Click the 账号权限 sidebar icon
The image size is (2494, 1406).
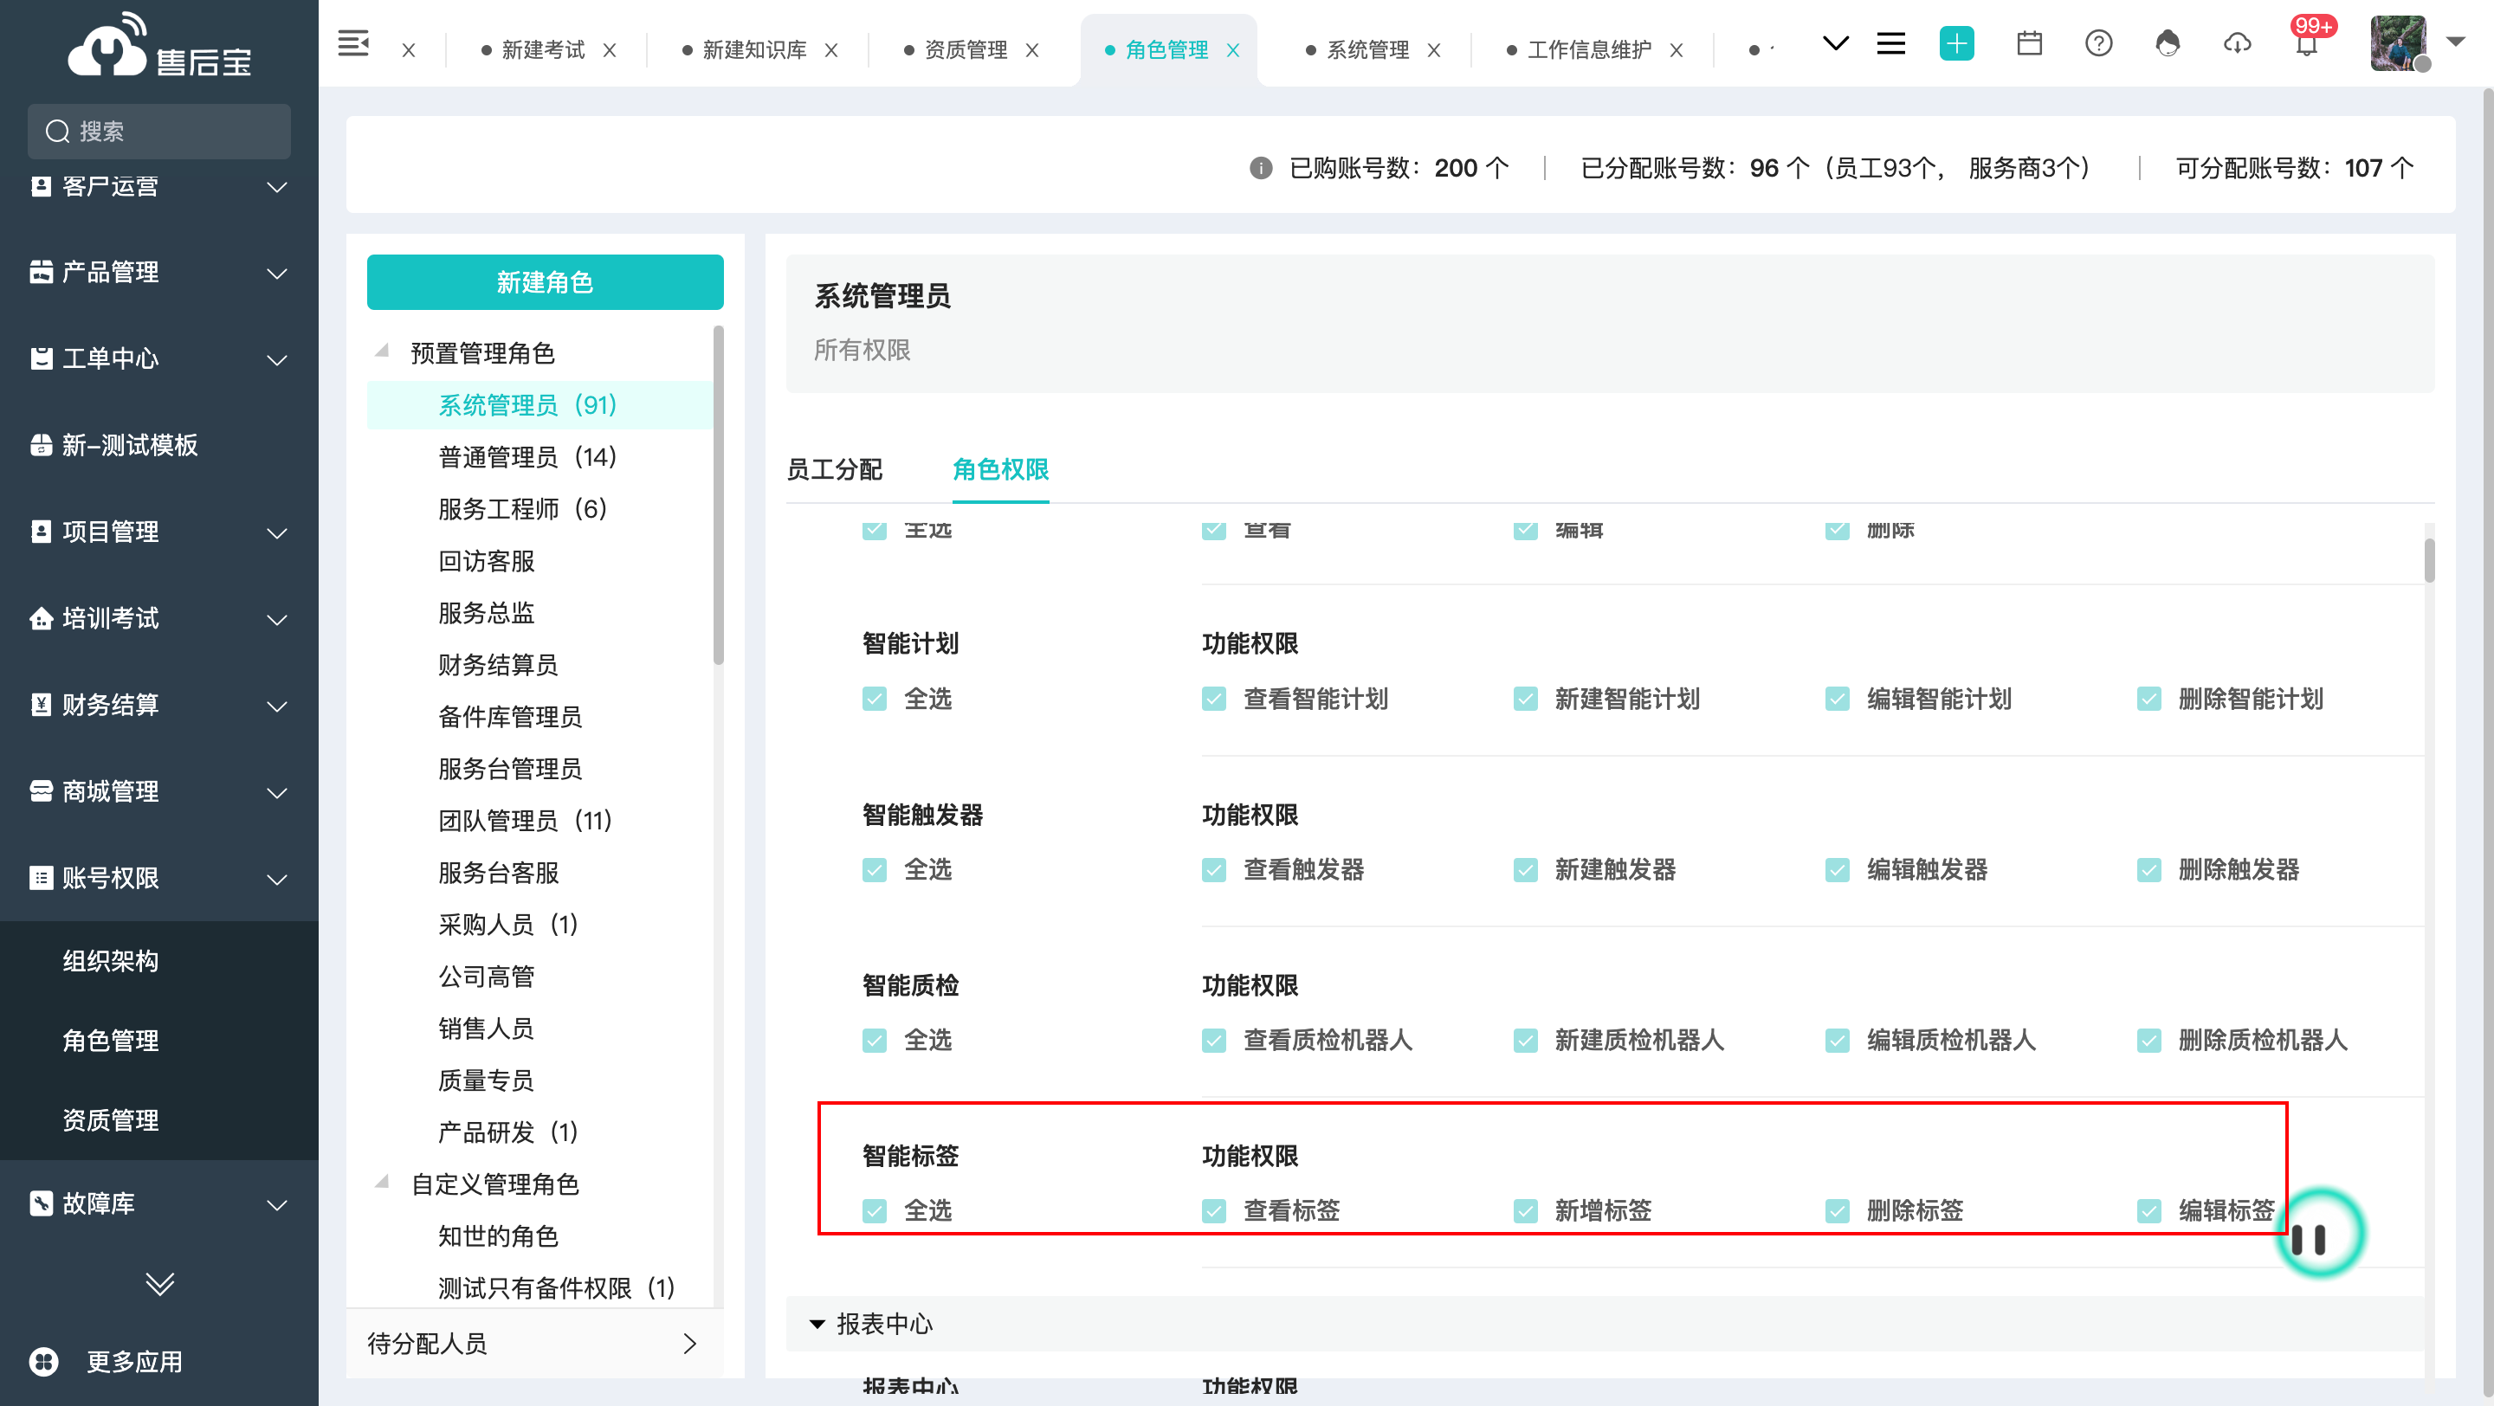pos(41,879)
